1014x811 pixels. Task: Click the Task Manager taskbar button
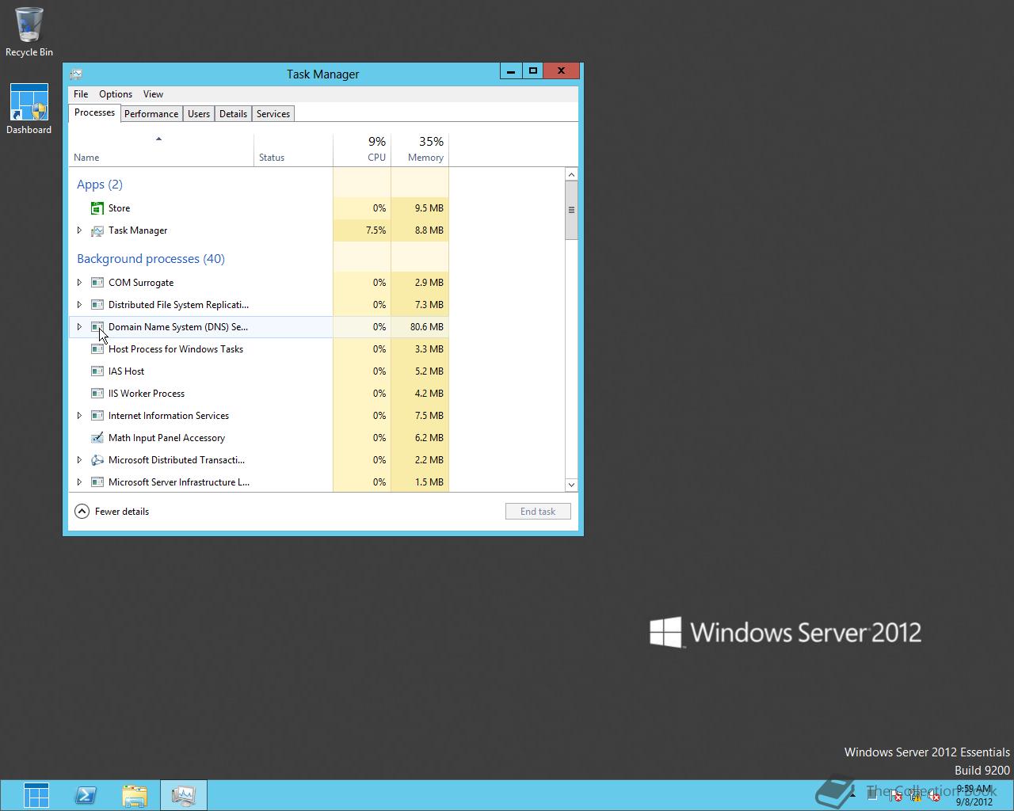click(x=184, y=795)
